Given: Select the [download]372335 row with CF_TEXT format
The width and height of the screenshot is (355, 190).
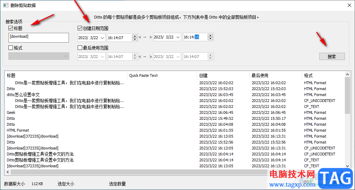Looking at the screenshot, I should point(175,166).
